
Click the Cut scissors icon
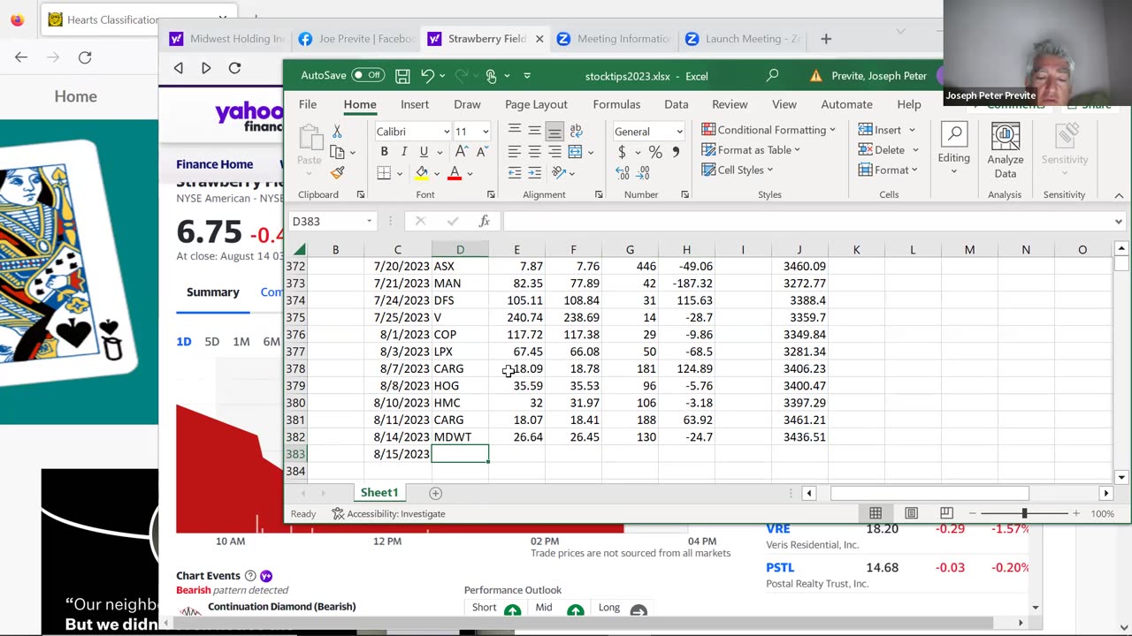pos(337,131)
